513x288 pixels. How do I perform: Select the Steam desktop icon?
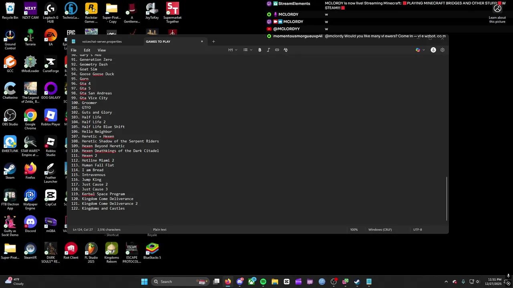(10, 171)
